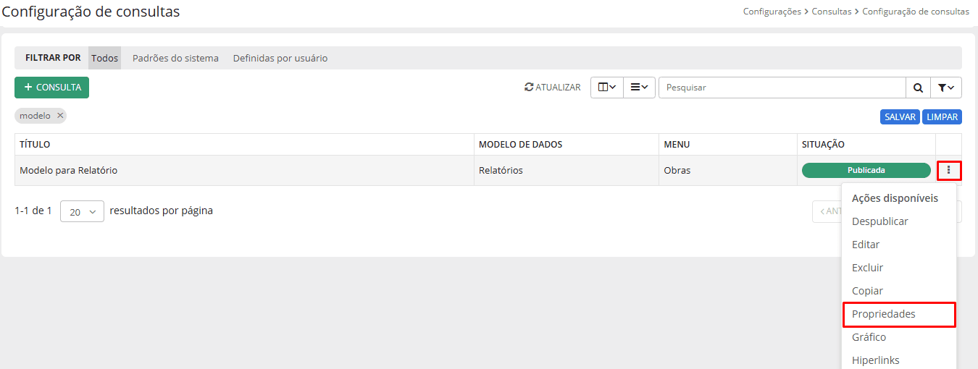Remove the 'modelo' filter chip
Image resolution: width=978 pixels, height=369 pixels.
[x=61, y=116]
